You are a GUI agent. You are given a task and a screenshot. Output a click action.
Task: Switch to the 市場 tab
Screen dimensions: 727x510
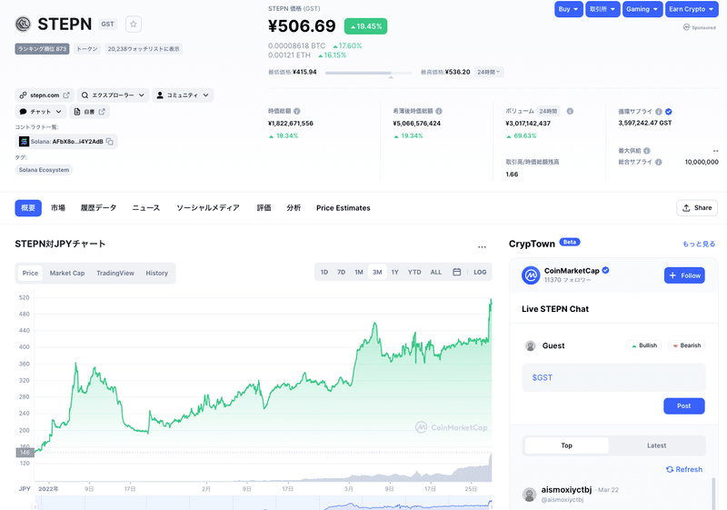[x=58, y=208]
